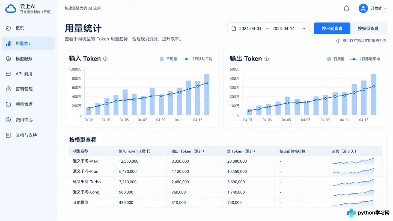Screen dimensions: 393x221
Task: Open the notification bell
Action: click(x=346, y=8)
